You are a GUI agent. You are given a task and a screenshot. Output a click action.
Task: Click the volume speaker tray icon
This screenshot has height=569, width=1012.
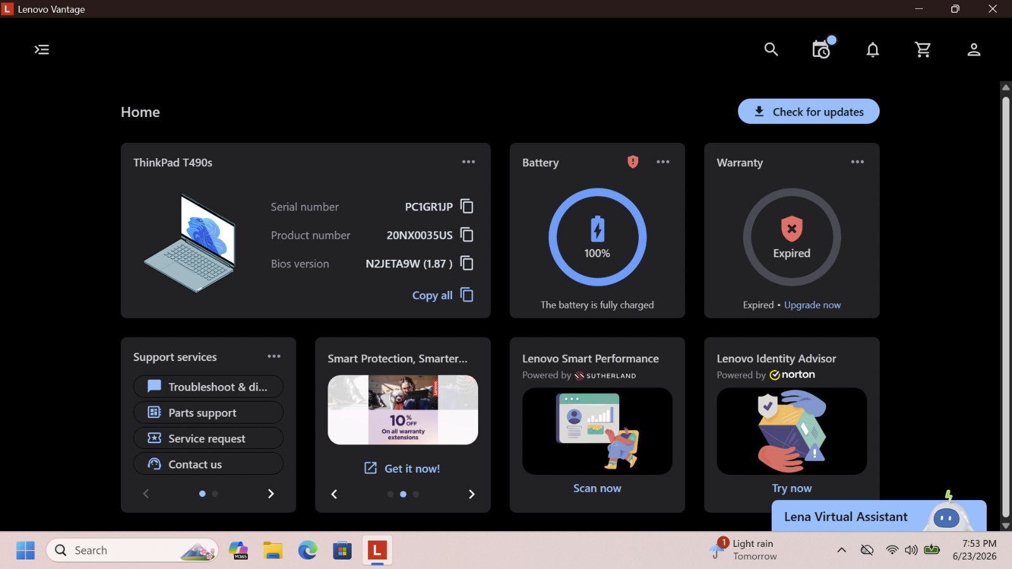coord(911,550)
